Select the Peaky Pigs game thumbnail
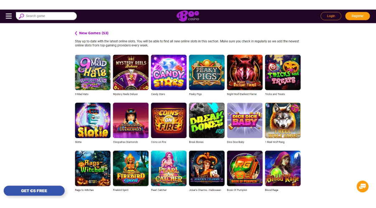 point(207,72)
